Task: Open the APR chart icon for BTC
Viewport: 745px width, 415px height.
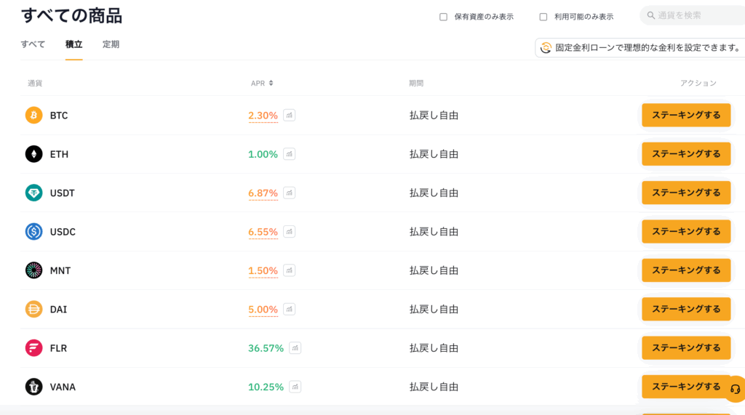Action: pyautogui.click(x=290, y=116)
